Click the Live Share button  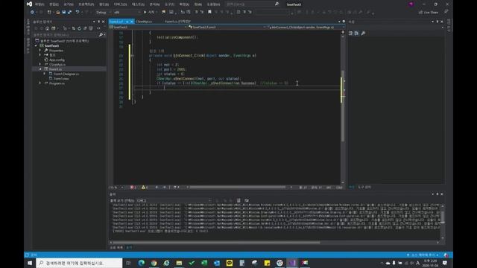[x=429, y=12]
